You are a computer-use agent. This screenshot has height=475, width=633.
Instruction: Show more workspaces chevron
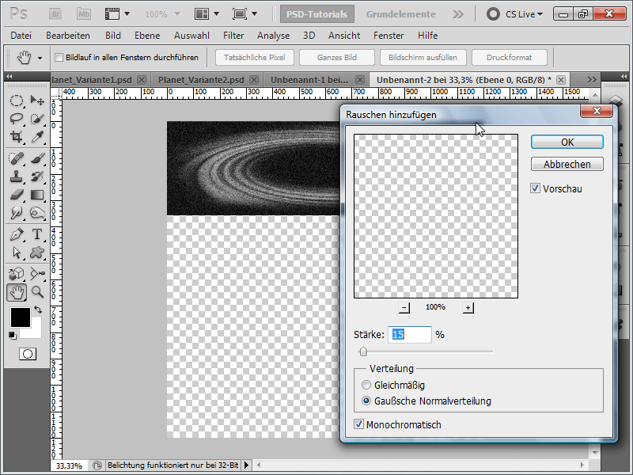[458, 14]
